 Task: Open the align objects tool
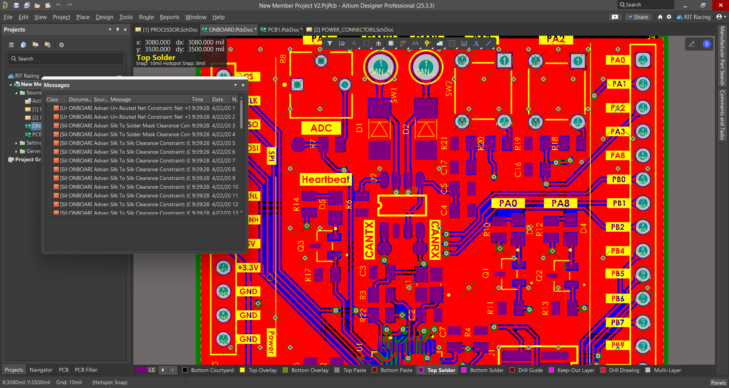379,43
